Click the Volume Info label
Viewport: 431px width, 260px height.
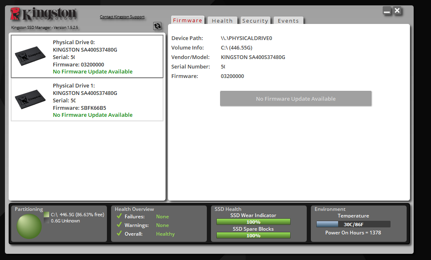point(187,48)
